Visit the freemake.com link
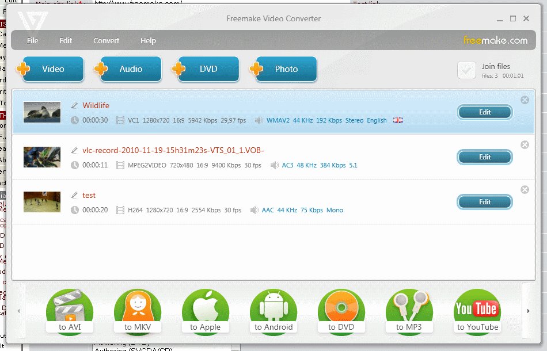This screenshot has width=547, height=351. click(x=495, y=40)
